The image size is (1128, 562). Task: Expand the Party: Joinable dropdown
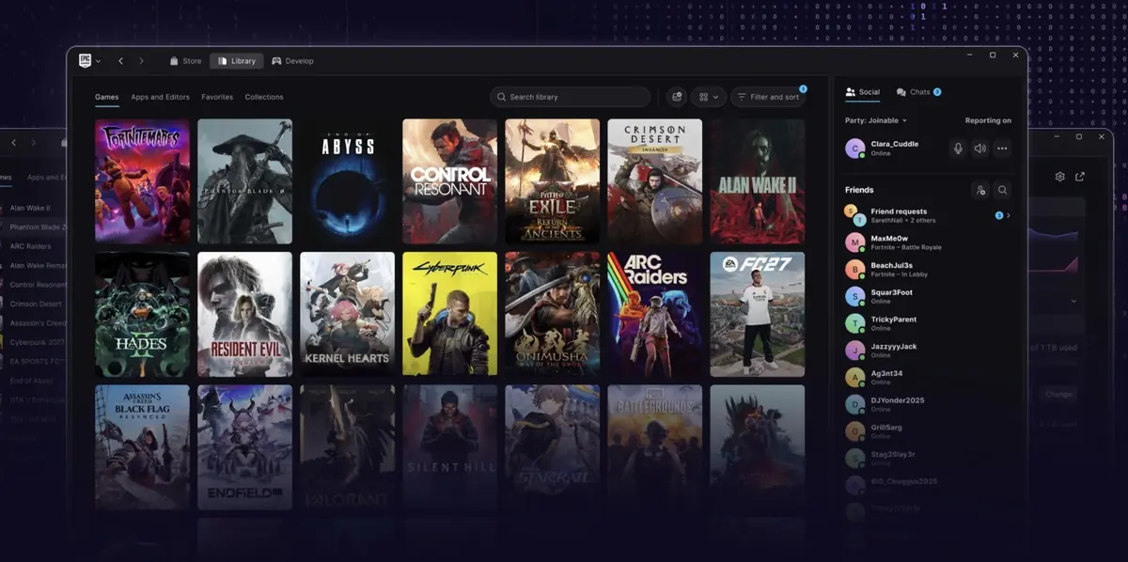coord(876,120)
